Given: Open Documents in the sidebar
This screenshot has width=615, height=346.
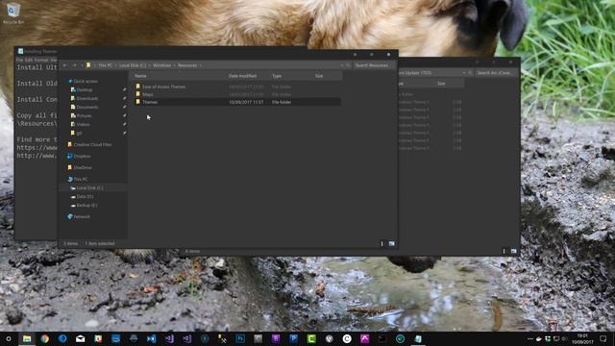Looking at the screenshot, I should point(86,107).
